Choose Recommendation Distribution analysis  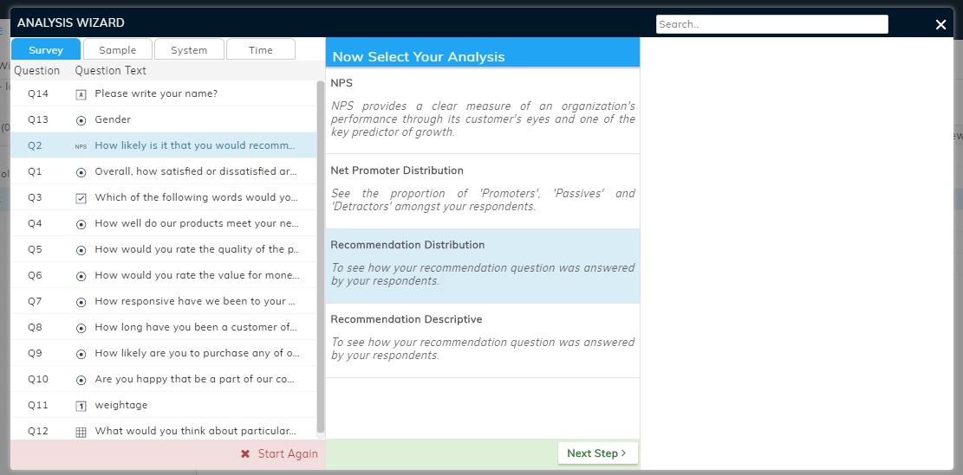(483, 266)
